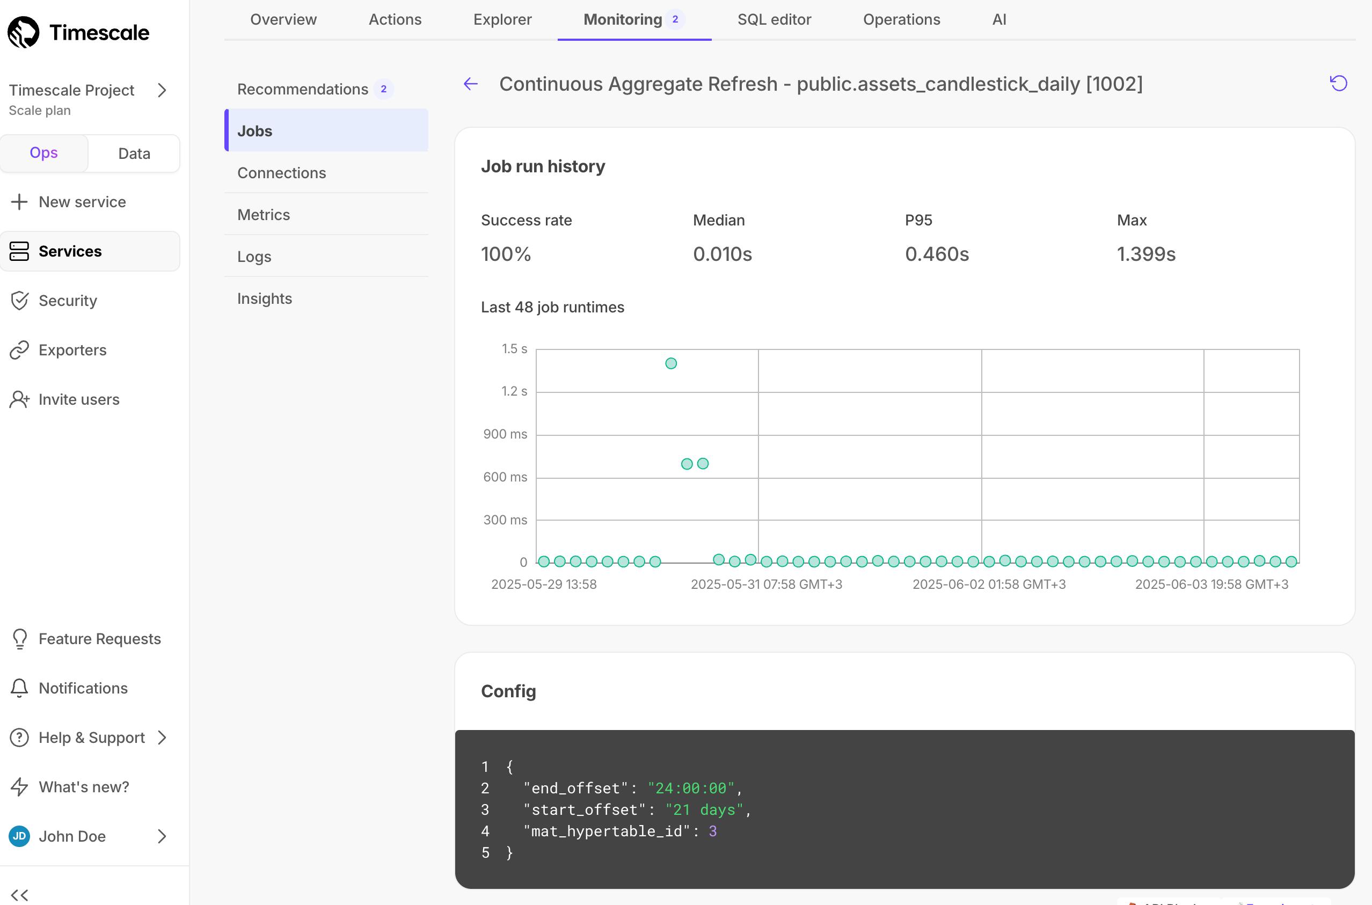
Task: Open Insights in monitoring menu
Action: [326, 298]
